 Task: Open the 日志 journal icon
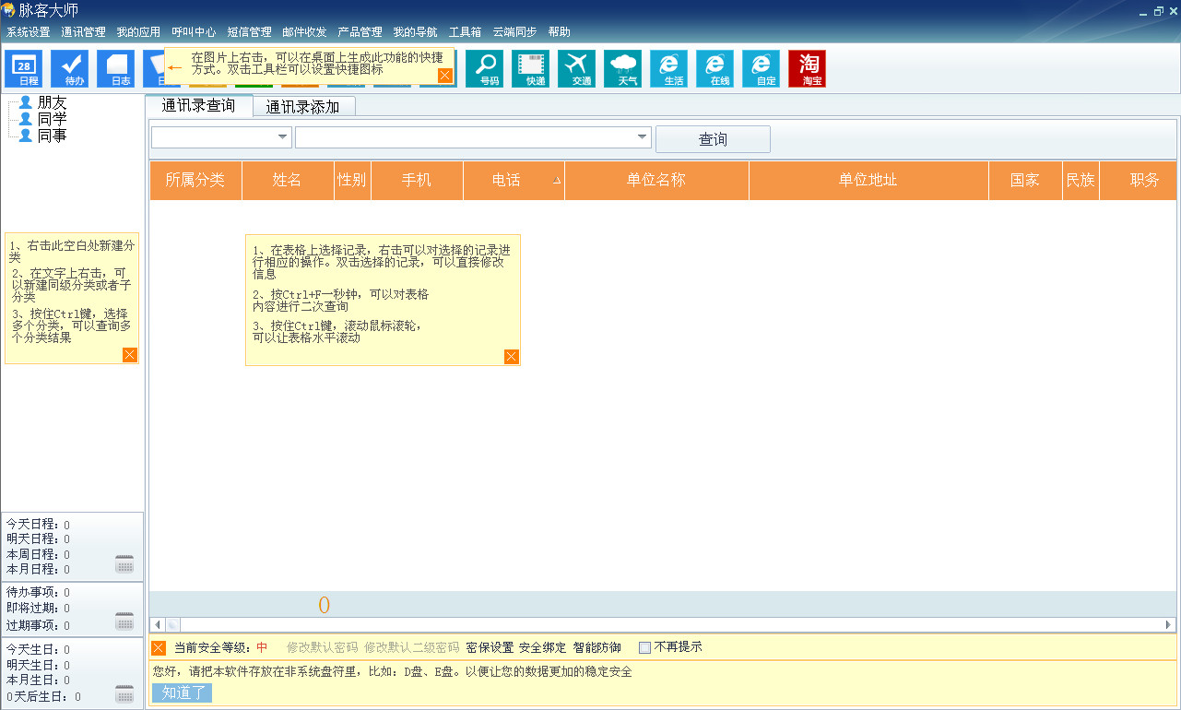point(115,68)
